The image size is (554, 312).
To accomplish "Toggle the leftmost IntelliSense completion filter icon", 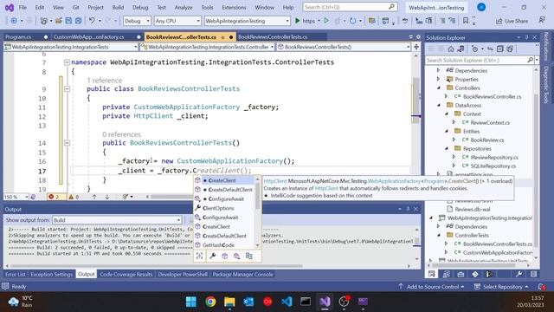I will 200,256.
